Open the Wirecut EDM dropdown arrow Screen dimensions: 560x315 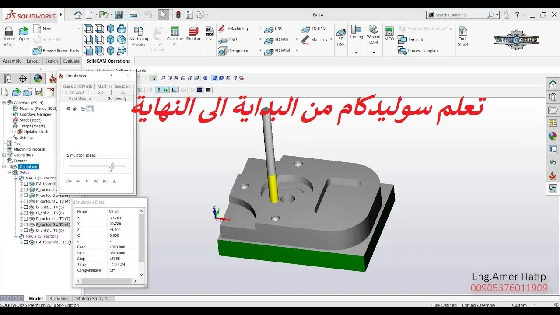374,53
